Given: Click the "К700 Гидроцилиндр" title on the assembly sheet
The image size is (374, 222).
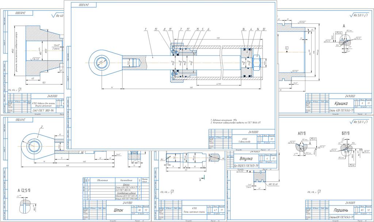Looking at the screenshot, I should 244,140.
